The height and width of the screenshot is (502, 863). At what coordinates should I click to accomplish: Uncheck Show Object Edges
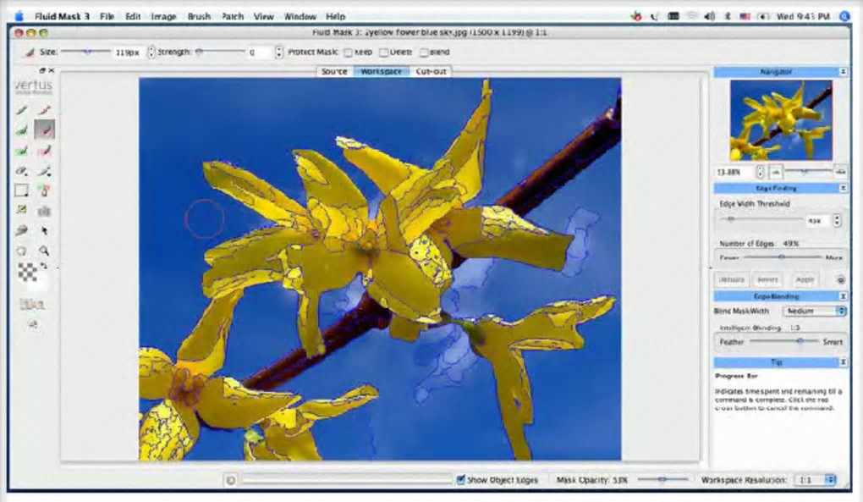point(460,479)
